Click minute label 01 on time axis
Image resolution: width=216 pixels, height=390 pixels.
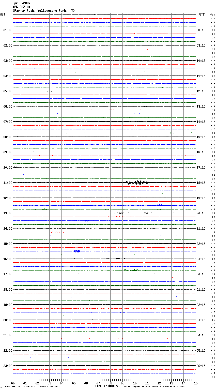25,383
